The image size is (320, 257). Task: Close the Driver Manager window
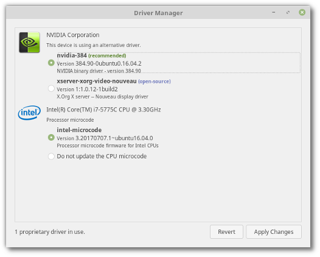pos(302,12)
